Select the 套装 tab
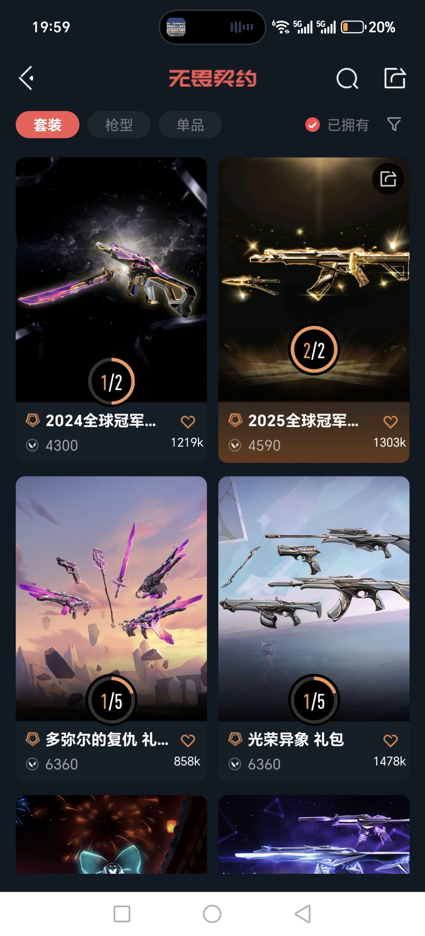425x936 pixels. pos(48,125)
